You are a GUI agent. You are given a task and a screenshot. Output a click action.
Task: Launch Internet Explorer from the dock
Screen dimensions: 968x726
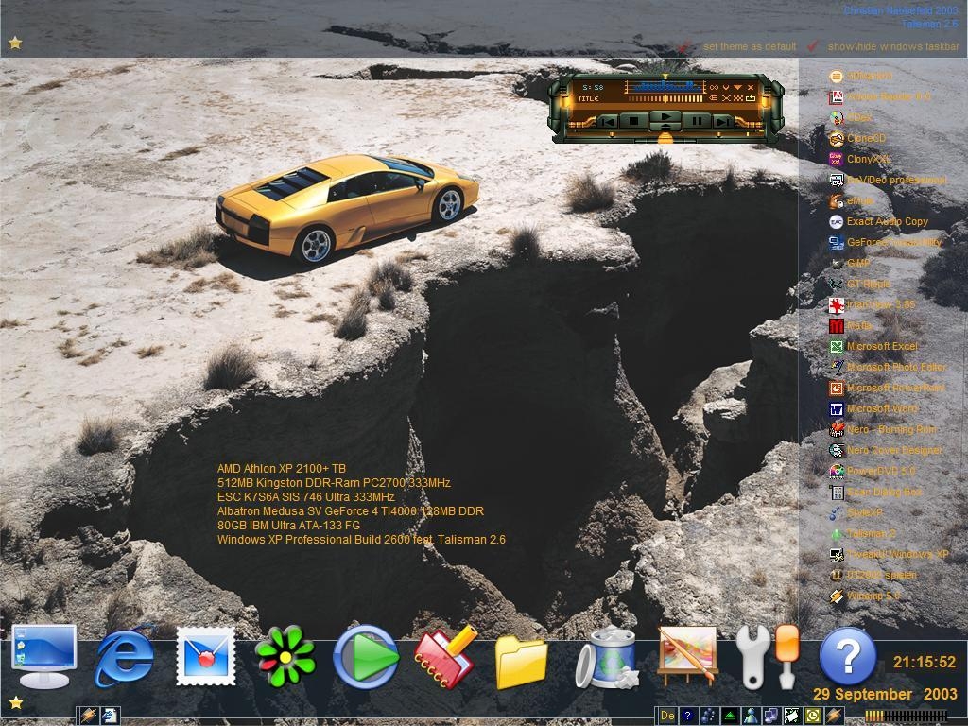click(x=124, y=659)
